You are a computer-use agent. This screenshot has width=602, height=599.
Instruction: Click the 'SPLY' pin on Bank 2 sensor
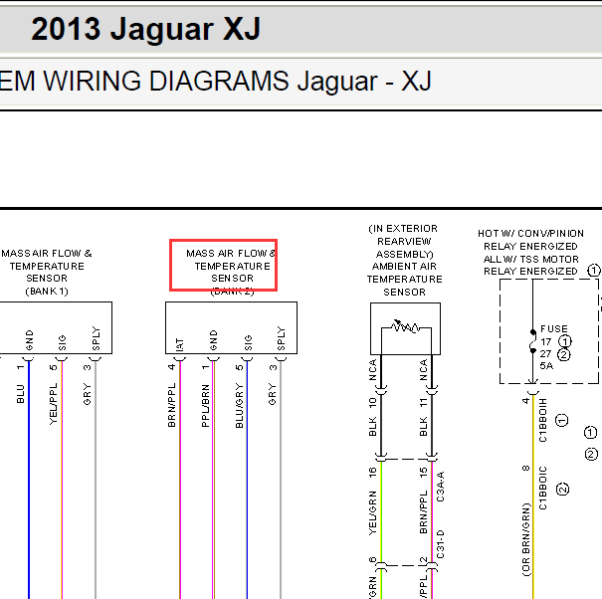click(281, 338)
